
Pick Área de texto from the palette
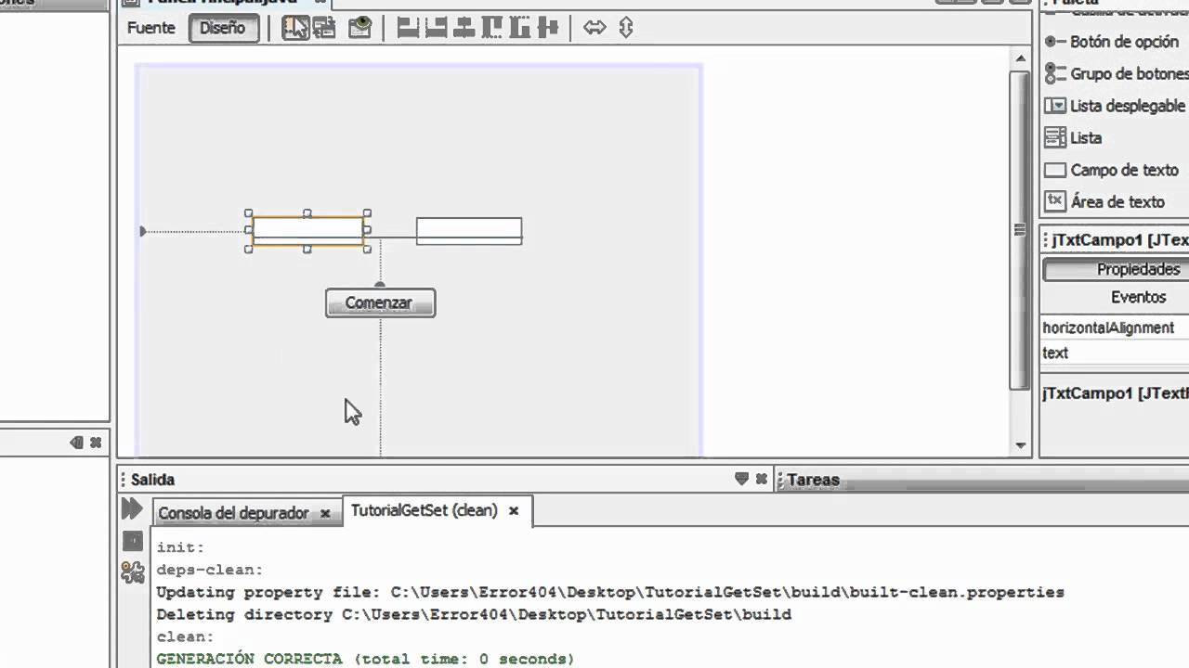coord(1104,201)
